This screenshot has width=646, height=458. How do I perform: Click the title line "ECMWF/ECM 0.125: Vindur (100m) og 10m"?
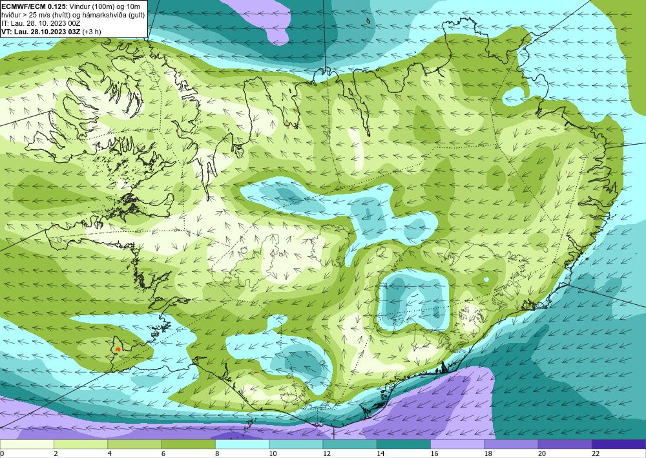click(71, 6)
